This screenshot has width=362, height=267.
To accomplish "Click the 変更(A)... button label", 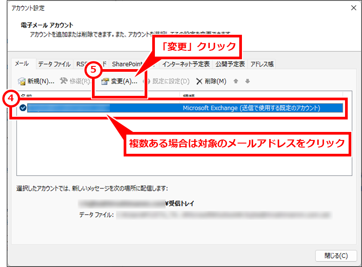I will pos(124,81).
